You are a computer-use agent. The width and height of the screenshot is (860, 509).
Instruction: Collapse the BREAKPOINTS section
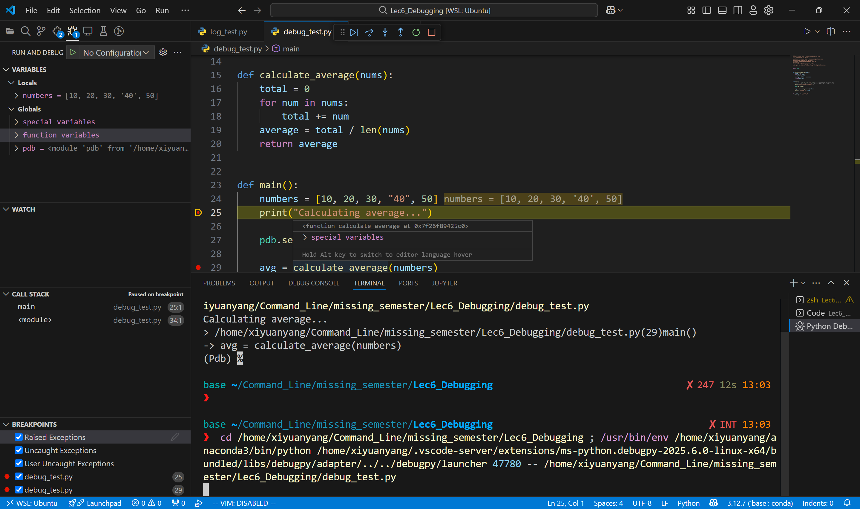[6, 424]
